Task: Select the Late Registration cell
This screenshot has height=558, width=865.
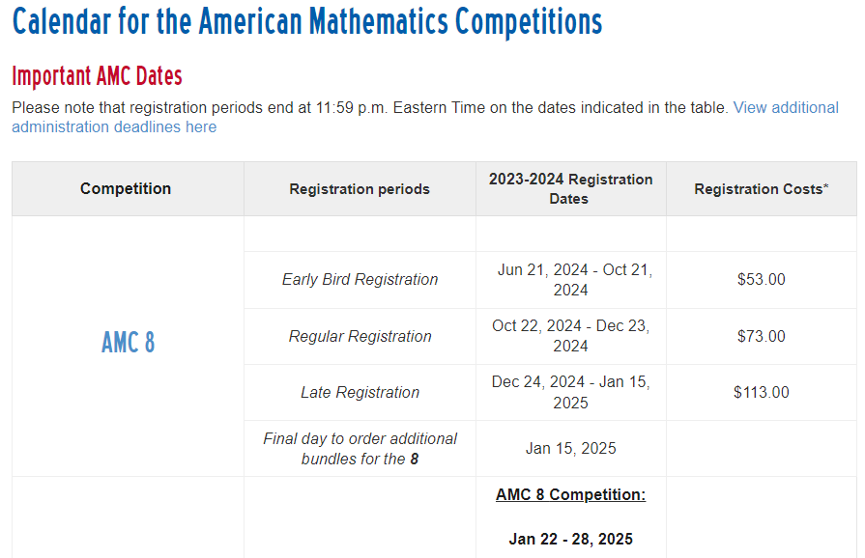Action: tap(360, 392)
